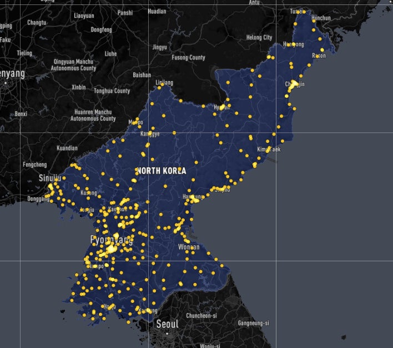Screen dimensions: 393x348
Task: Select the Xinbin label
Action: pyautogui.click(x=79, y=87)
